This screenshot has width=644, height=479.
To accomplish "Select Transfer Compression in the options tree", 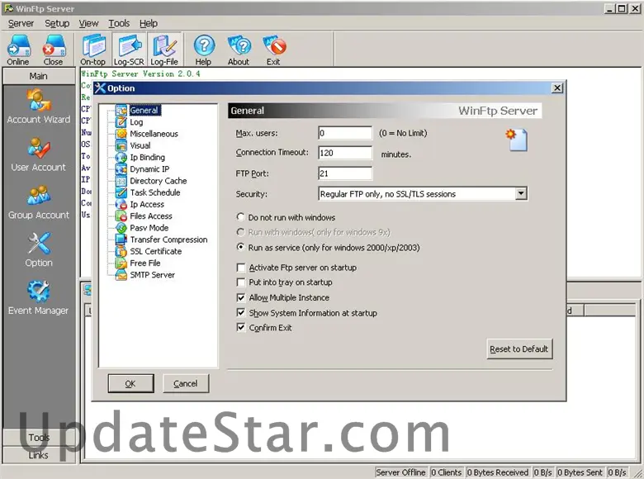I will pos(168,239).
